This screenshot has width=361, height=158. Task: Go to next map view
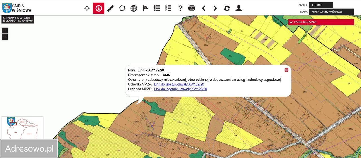215,8
